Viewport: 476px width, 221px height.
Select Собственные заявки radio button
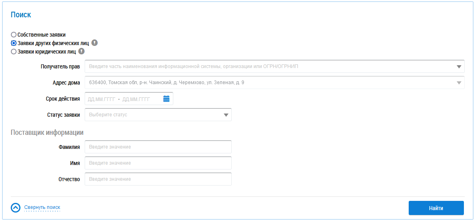point(14,35)
